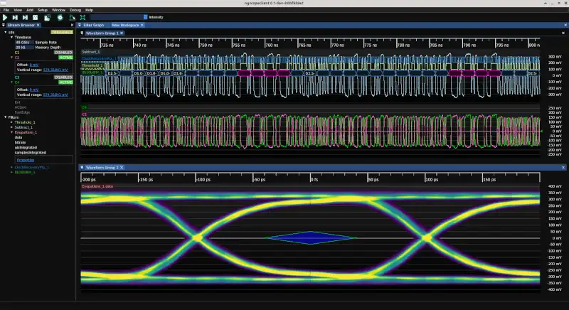Adjust the Intensity slider
The height and width of the screenshot is (310, 569).
(x=119, y=17)
